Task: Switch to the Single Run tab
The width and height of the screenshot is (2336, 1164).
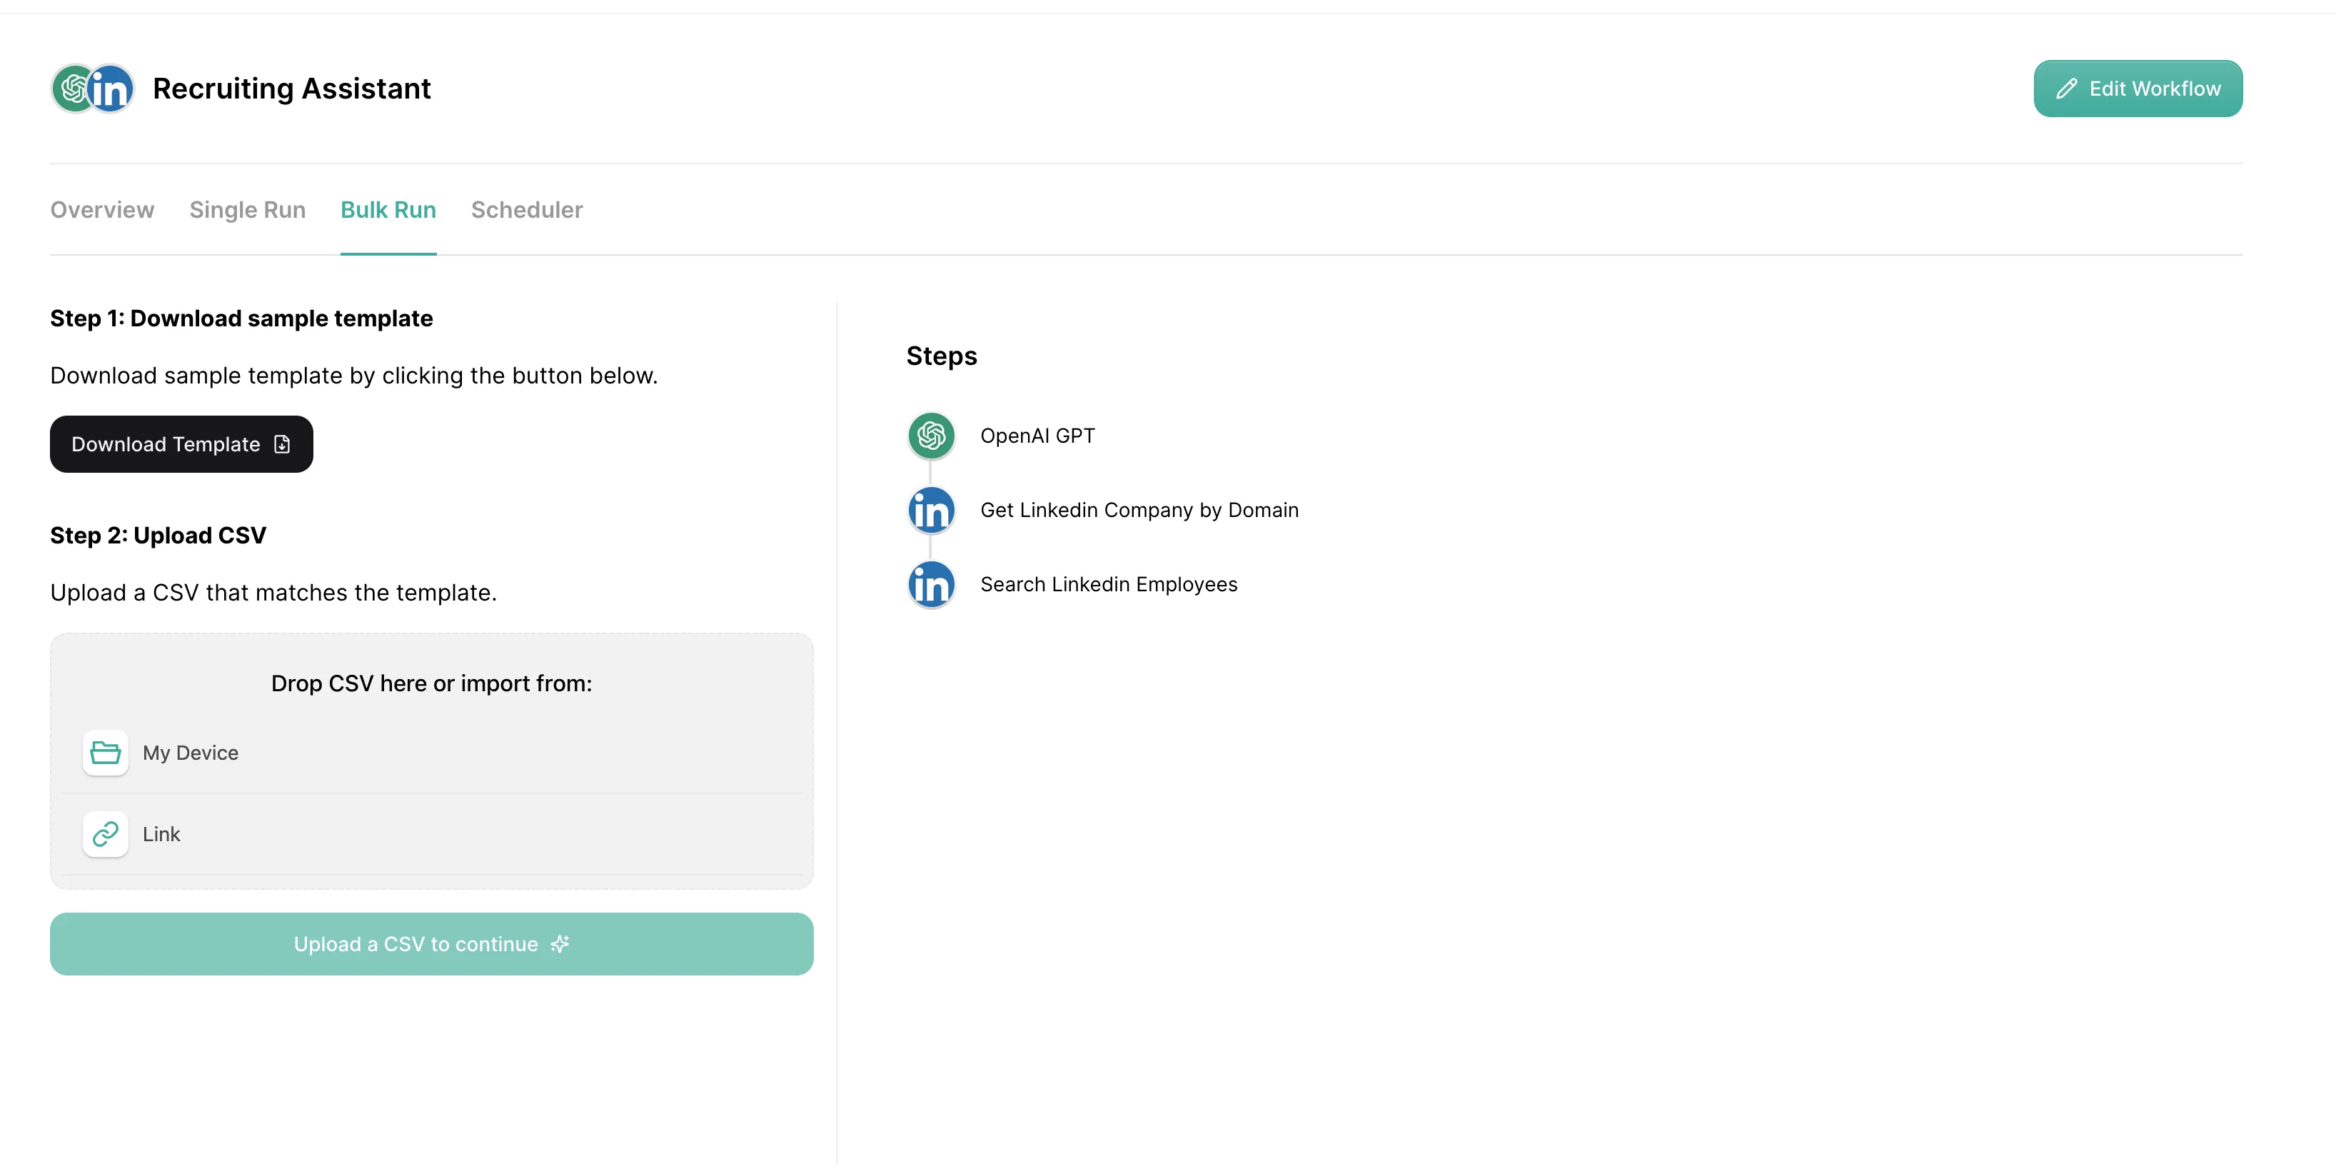Action: click(x=246, y=209)
